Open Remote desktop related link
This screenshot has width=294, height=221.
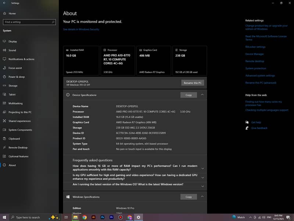(x=254, y=61)
